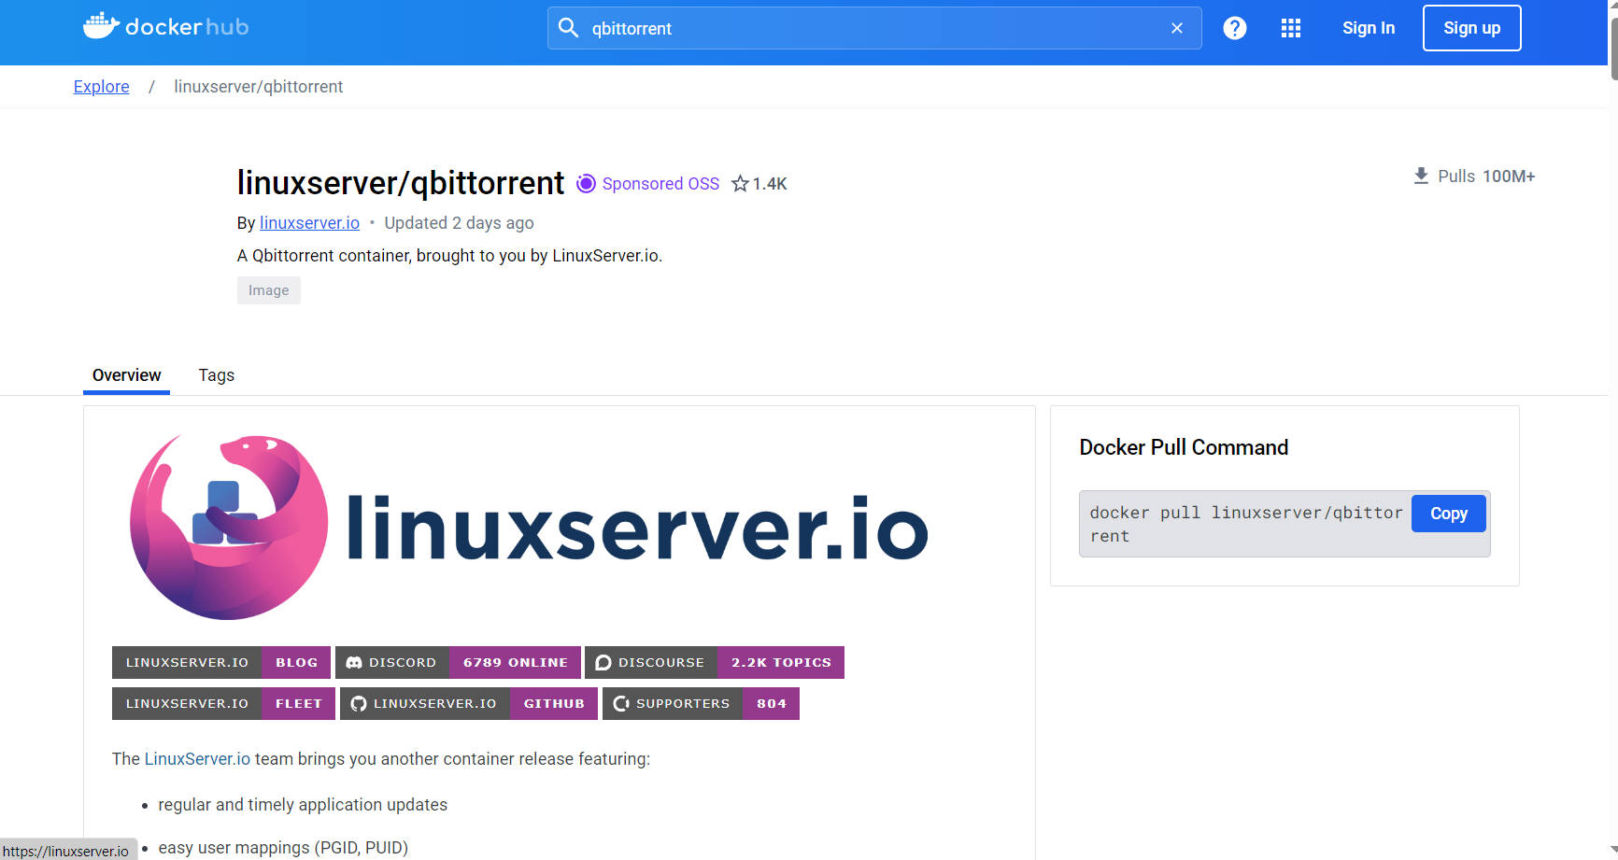Copy the docker pull command
The width and height of the screenshot is (1618, 860).
pos(1449,514)
